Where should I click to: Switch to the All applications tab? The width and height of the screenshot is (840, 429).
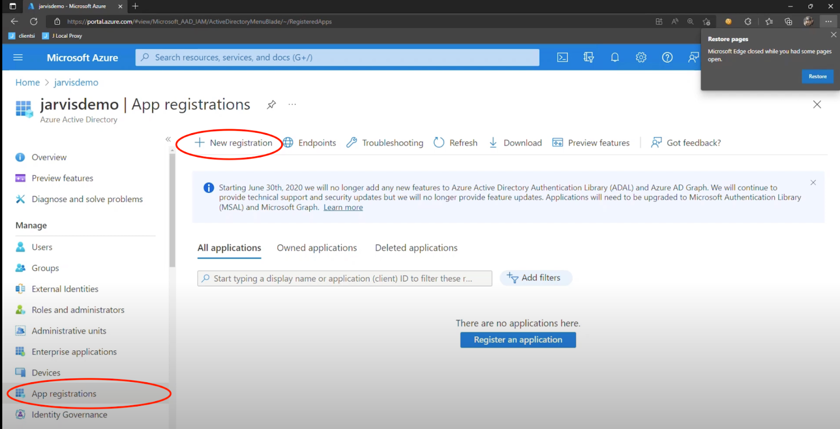(229, 248)
